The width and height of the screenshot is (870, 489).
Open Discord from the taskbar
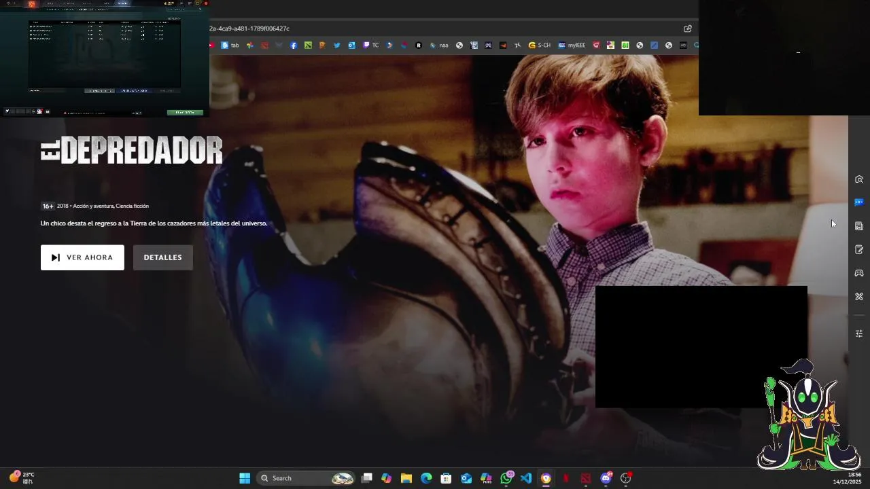click(606, 478)
